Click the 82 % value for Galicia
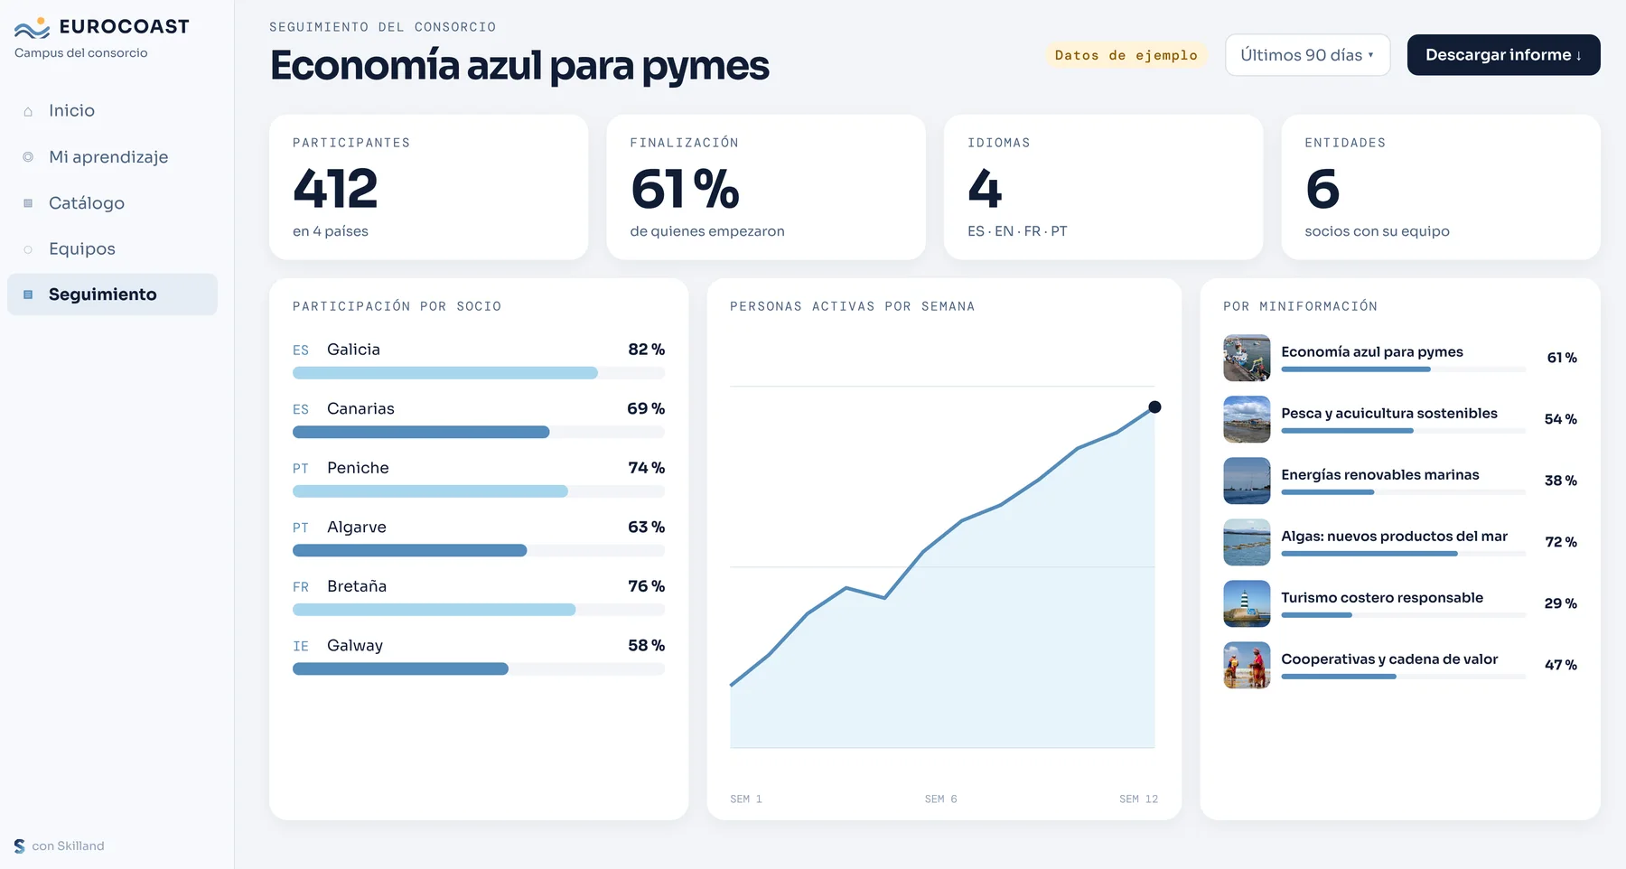The height and width of the screenshot is (869, 1626). pyautogui.click(x=647, y=350)
